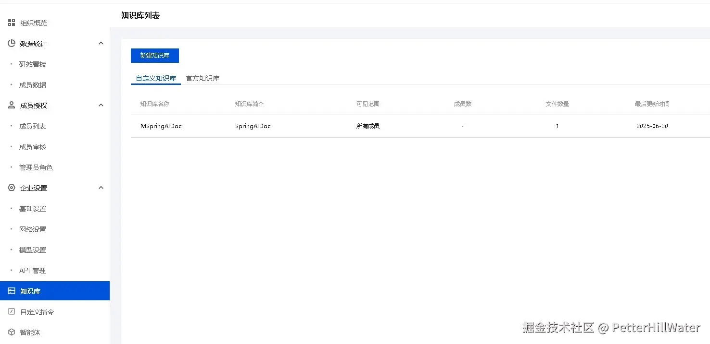
Task: Open 企业设置 via its gear icon
Action: point(11,188)
